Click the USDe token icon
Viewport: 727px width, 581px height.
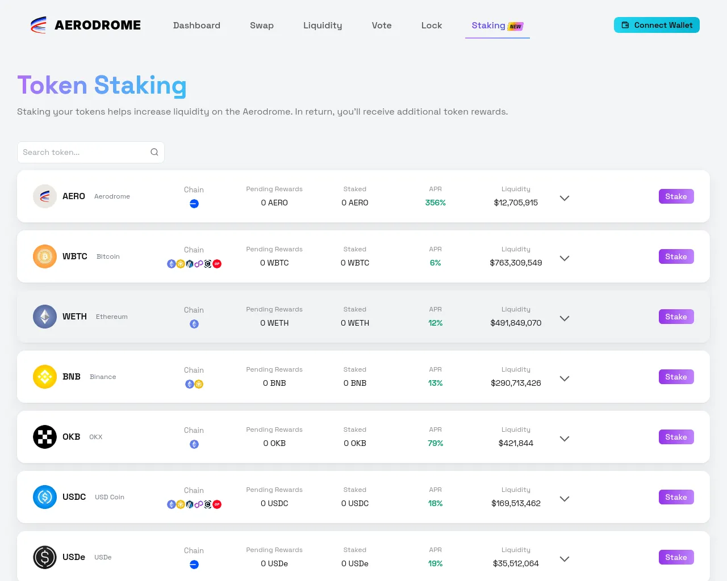click(x=45, y=557)
